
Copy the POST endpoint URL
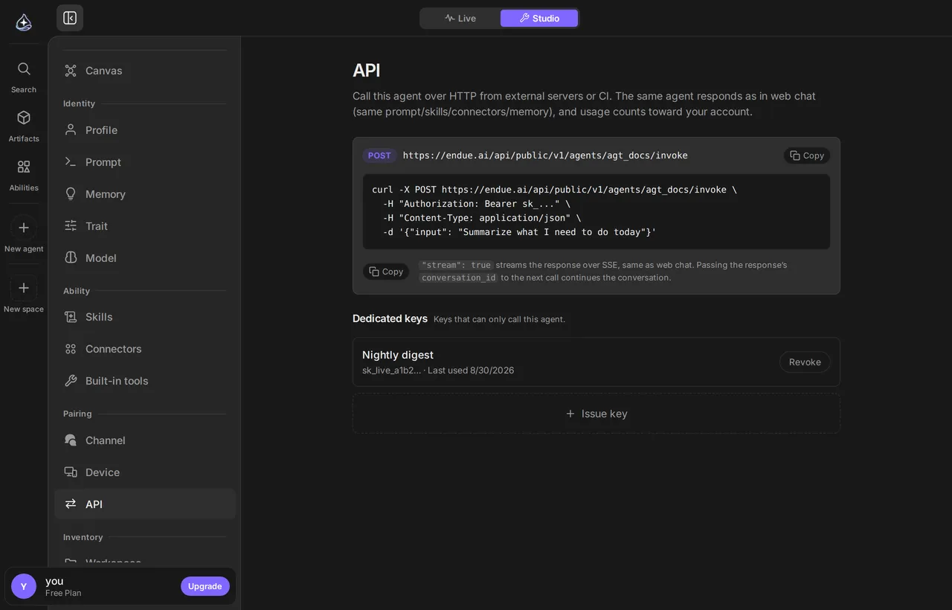(807, 155)
